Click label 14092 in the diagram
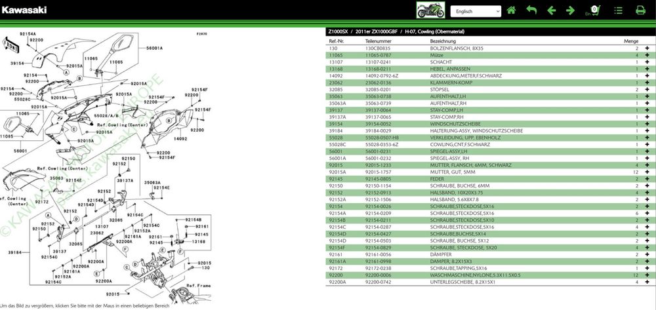Viewport: 656px width, 310px height. pyautogui.click(x=180, y=139)
